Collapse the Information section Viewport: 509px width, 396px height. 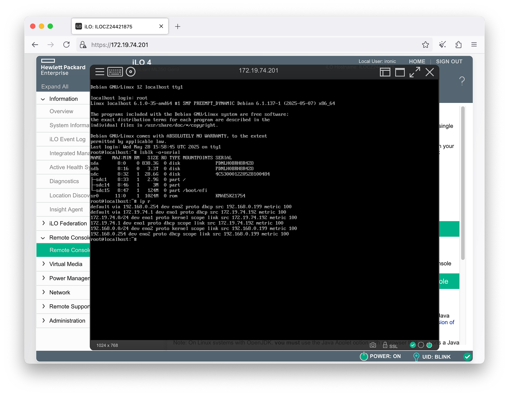(43, 99)
